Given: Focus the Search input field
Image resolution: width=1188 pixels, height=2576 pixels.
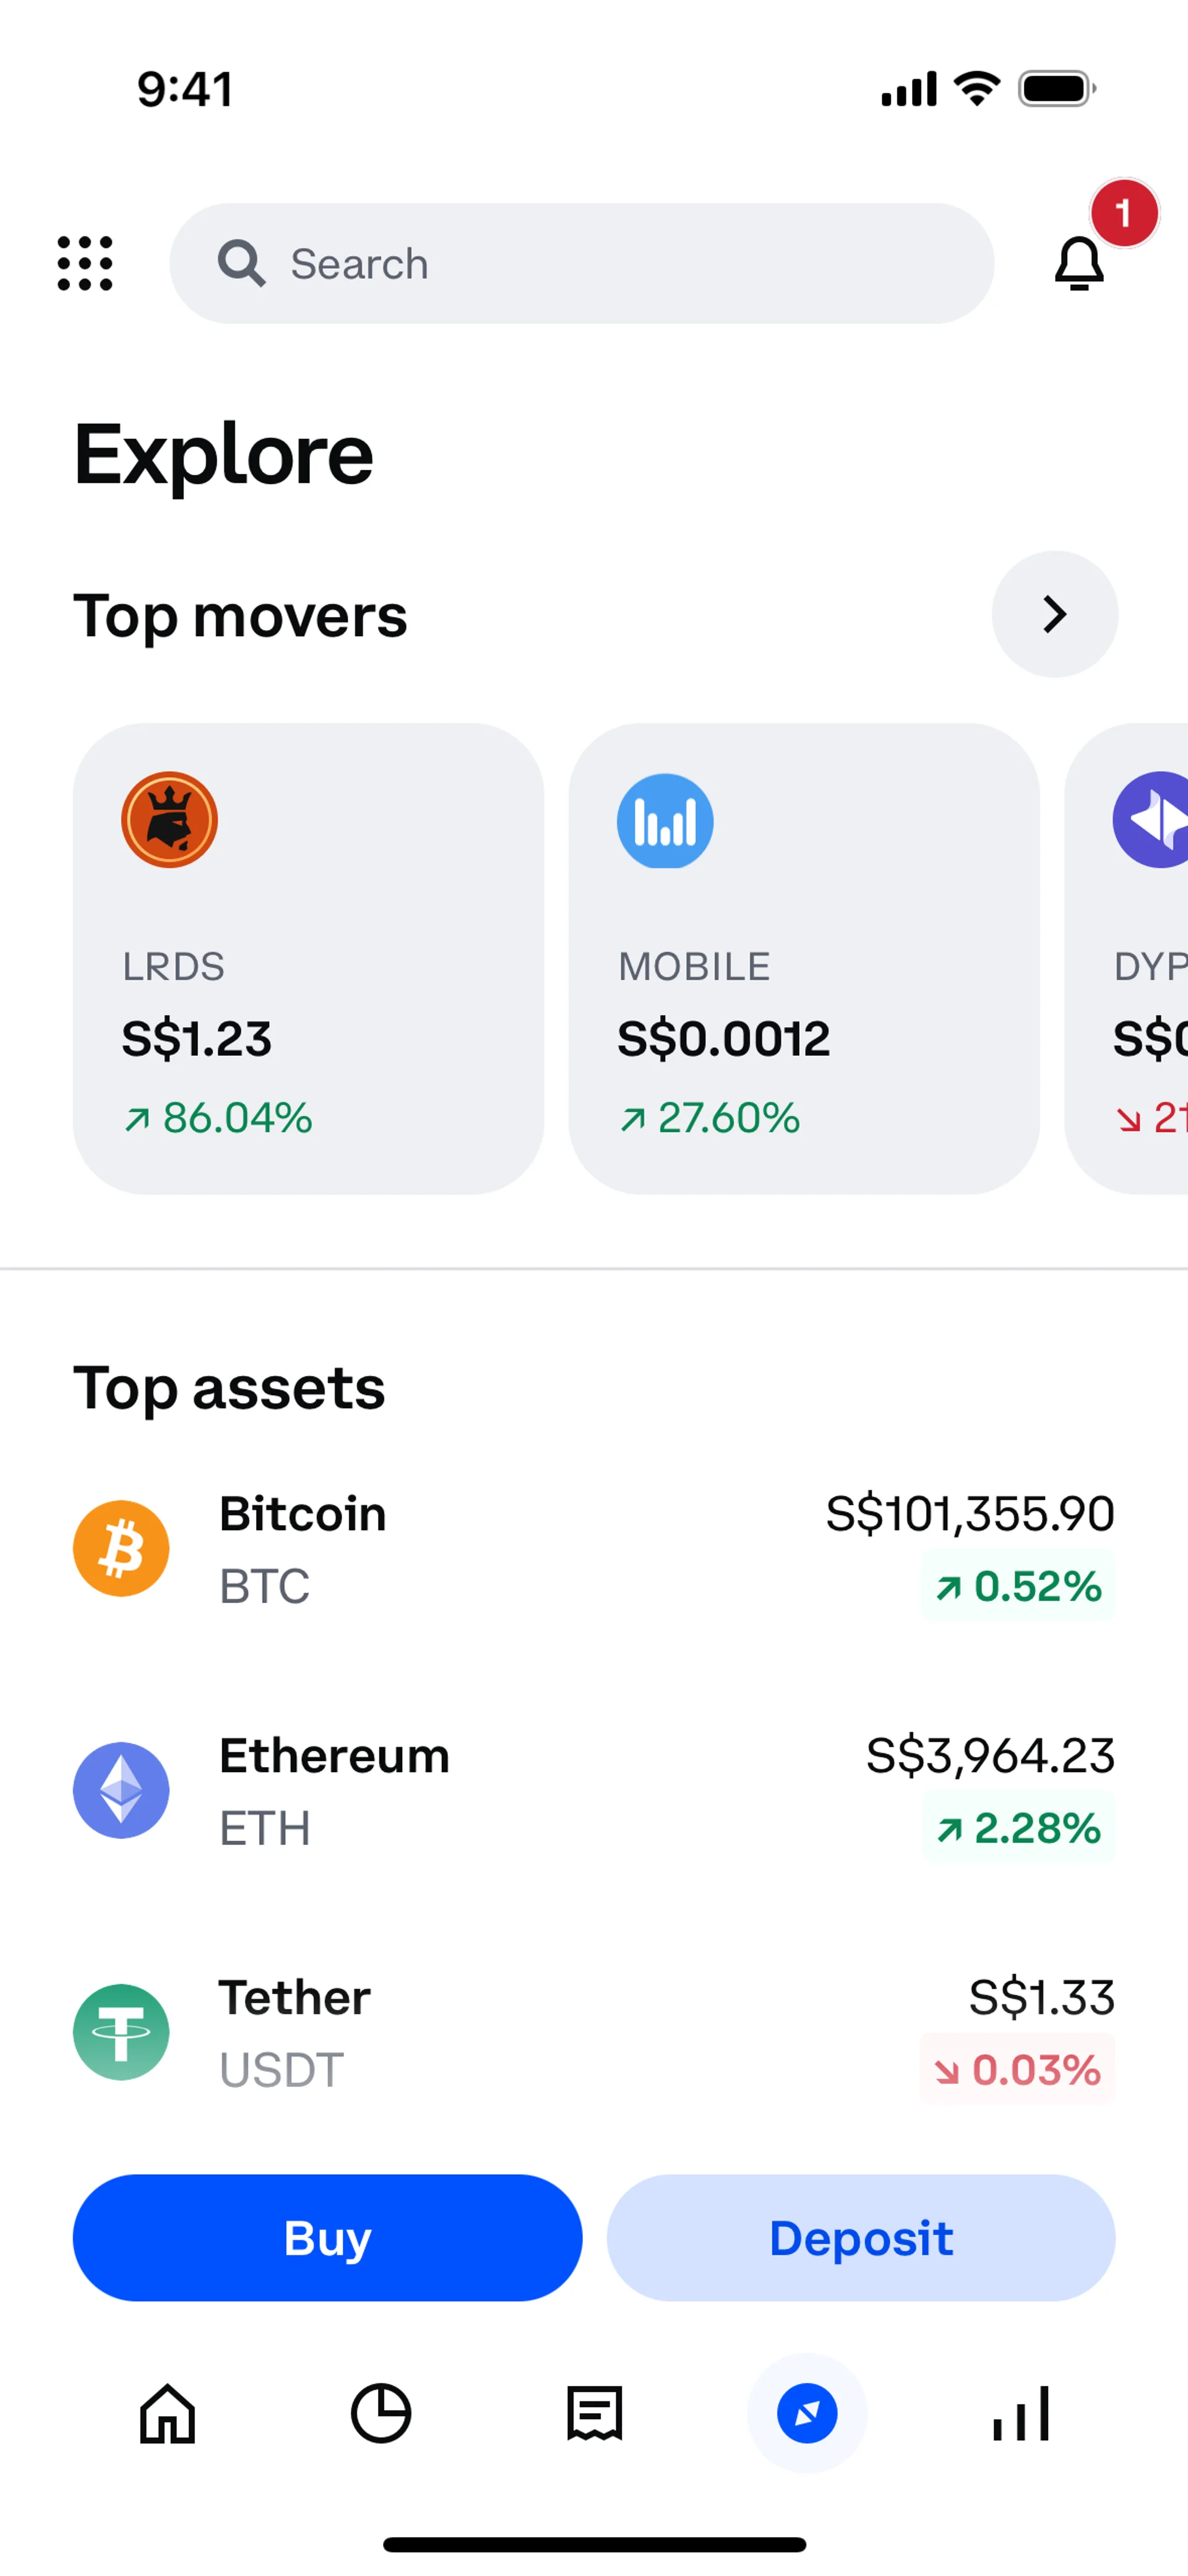Looking at the screenshot, I should coord(582,264).
